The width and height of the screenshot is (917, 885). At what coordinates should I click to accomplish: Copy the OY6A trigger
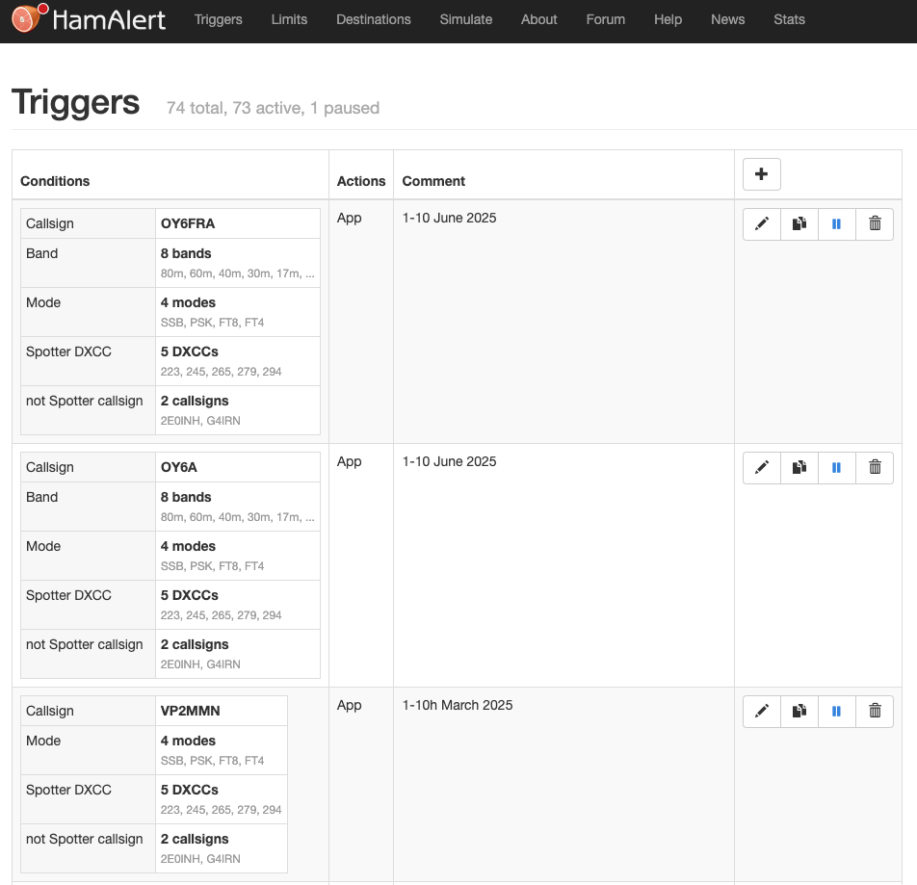coord(799,467)
